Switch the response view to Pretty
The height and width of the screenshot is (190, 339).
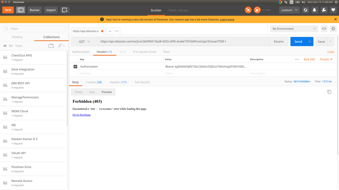click(78, 92)
